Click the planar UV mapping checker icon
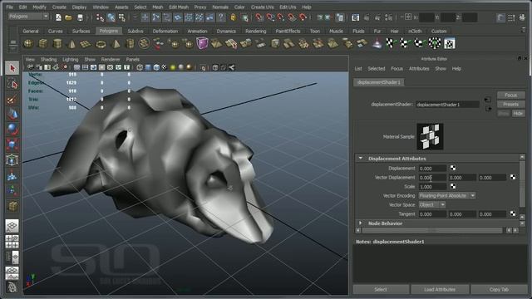The width and height of the screenshot is (532, 299). pyautogui.click(x=392, y=43)
